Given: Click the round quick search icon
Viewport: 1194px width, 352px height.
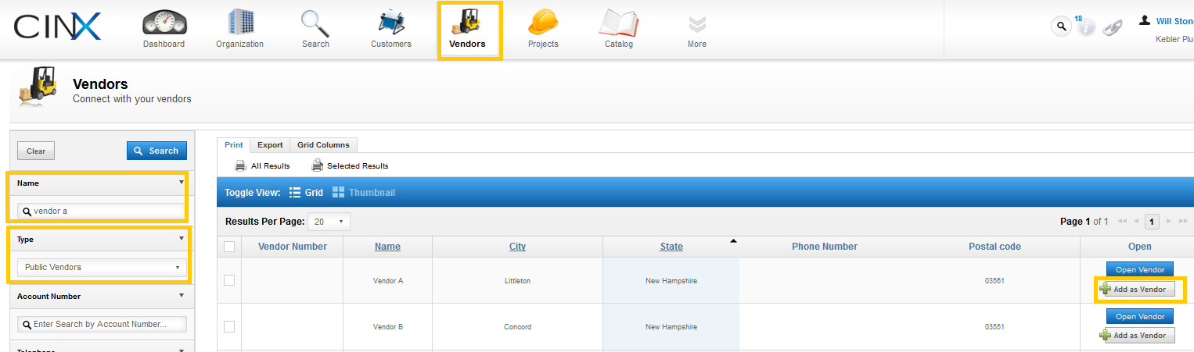Looking at the screenshot, I should 1061,27.
